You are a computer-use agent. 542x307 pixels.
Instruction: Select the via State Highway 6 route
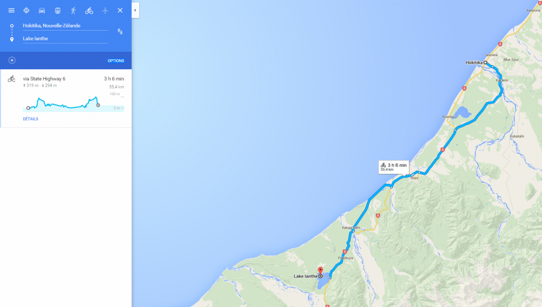[x=66, y=98]
